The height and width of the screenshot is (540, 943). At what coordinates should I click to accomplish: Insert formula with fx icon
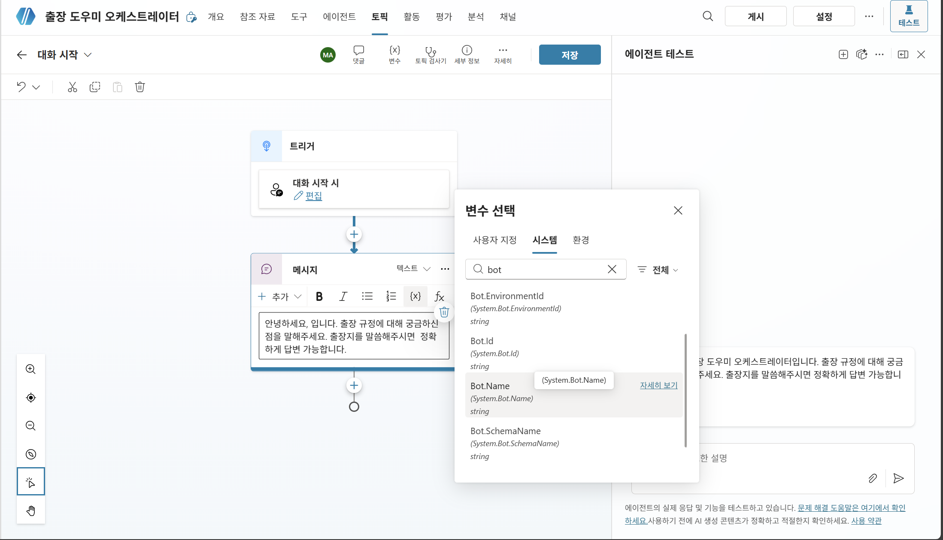click(439, 297)
